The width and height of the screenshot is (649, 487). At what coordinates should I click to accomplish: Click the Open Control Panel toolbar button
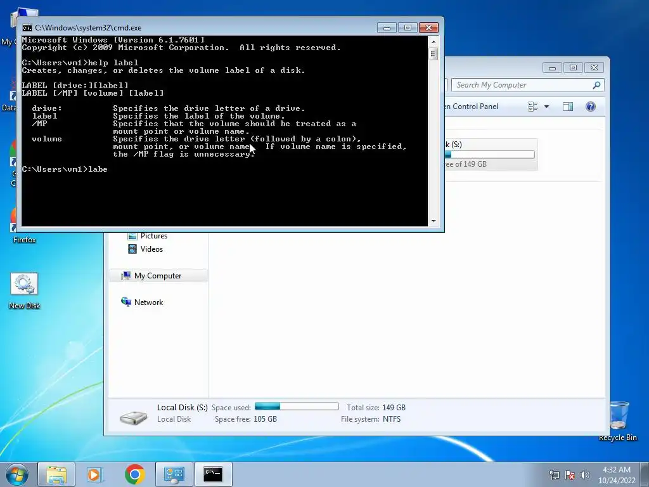click(472, 107)
